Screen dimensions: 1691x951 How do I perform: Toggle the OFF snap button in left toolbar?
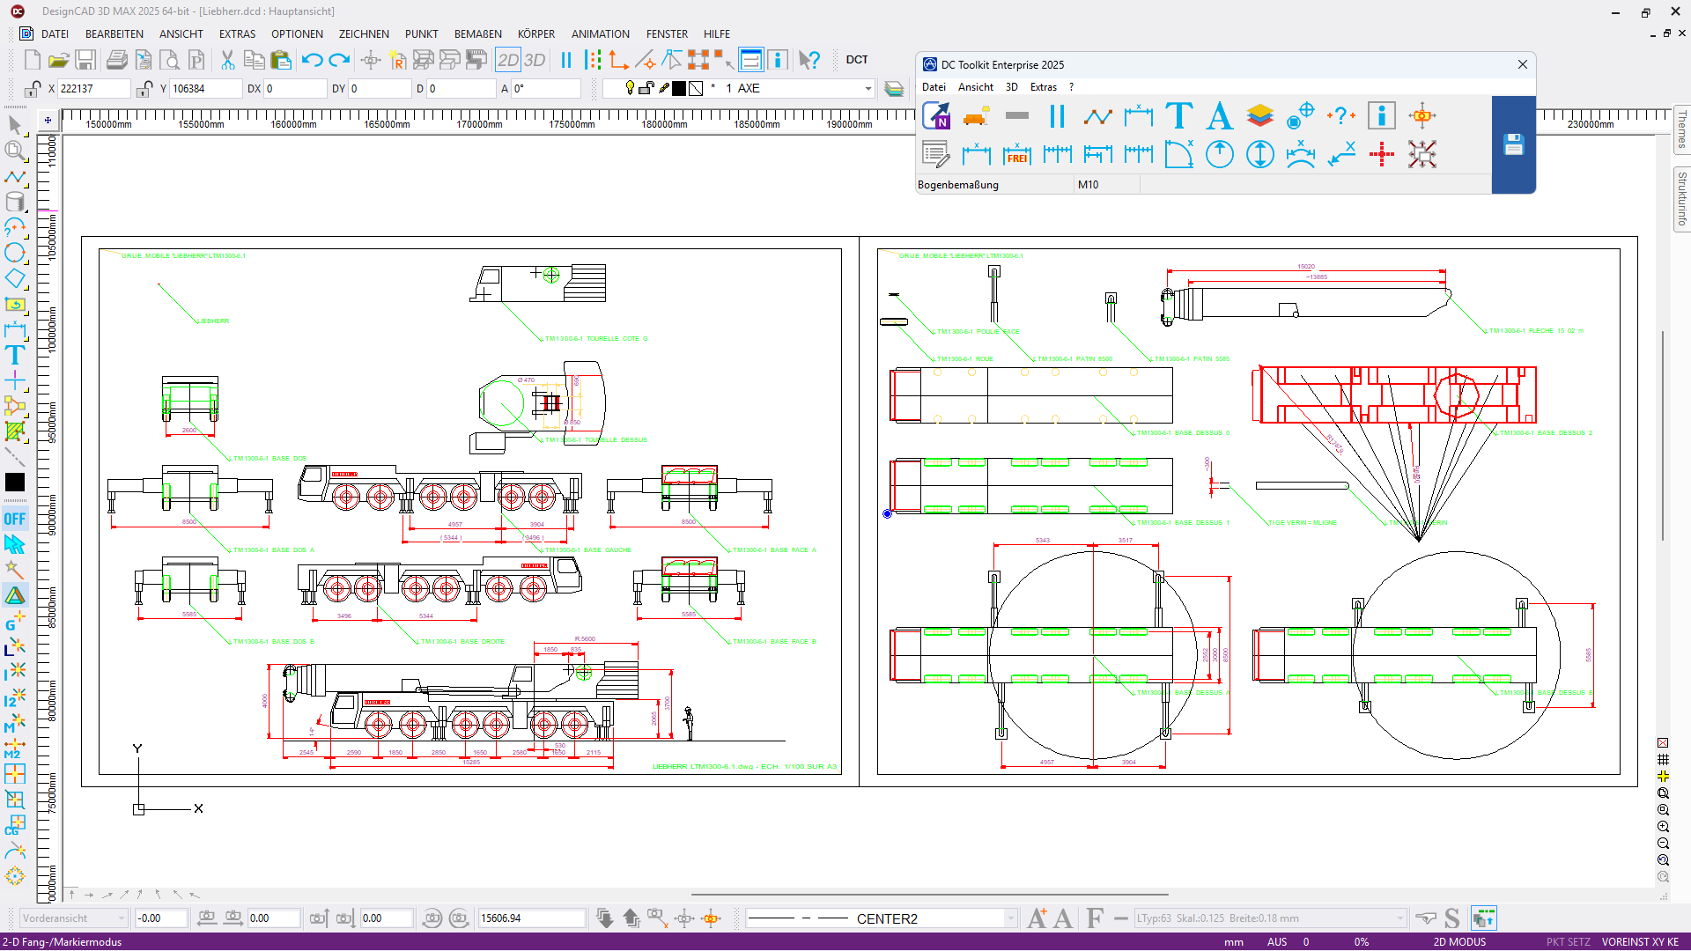pos(15,519)
